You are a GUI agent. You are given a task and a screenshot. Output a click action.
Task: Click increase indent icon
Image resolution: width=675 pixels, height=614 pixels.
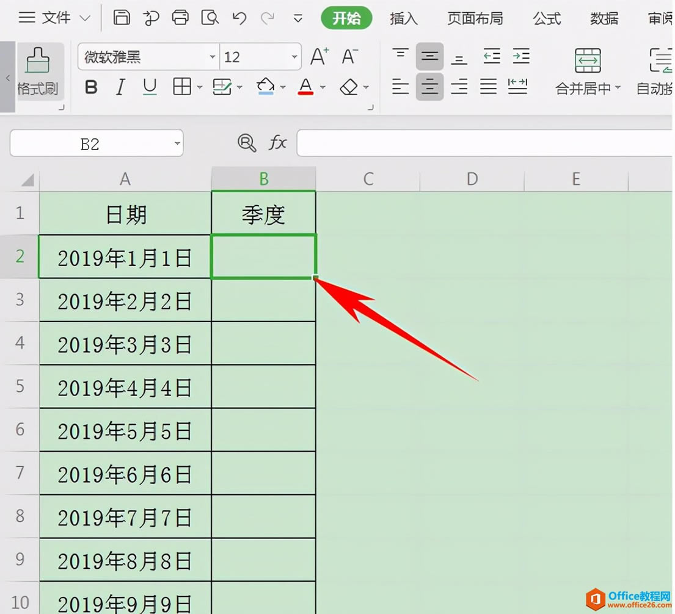521,56
